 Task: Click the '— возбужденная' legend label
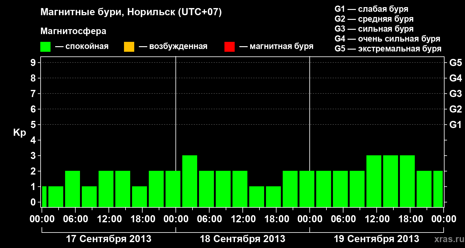[173, 46]
